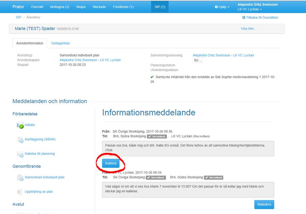Click the Kallelse till planering icon
Viewport: 306px width, 214px height.
click(20, 154)
